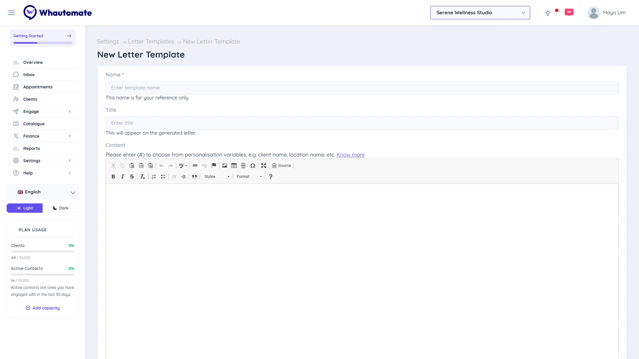Insert a horizontal line

coord(243,166)
